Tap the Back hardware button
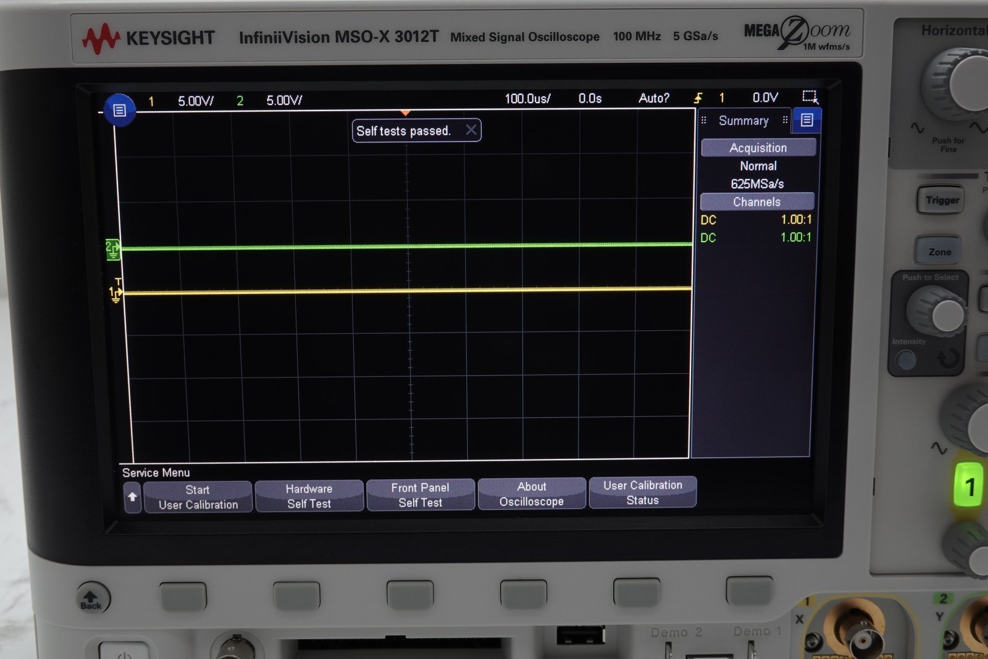 coord(93,598)
